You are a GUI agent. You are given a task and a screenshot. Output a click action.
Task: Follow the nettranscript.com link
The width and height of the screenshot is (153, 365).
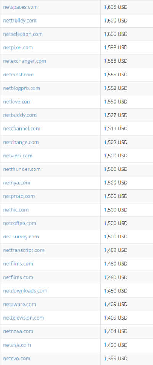coord(24,250)
